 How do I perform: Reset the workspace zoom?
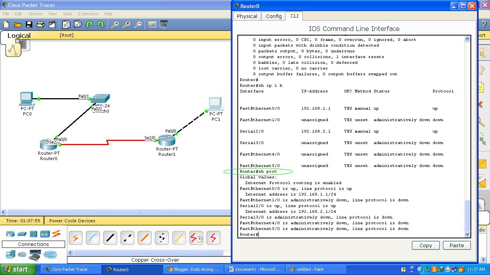(126, 24)
